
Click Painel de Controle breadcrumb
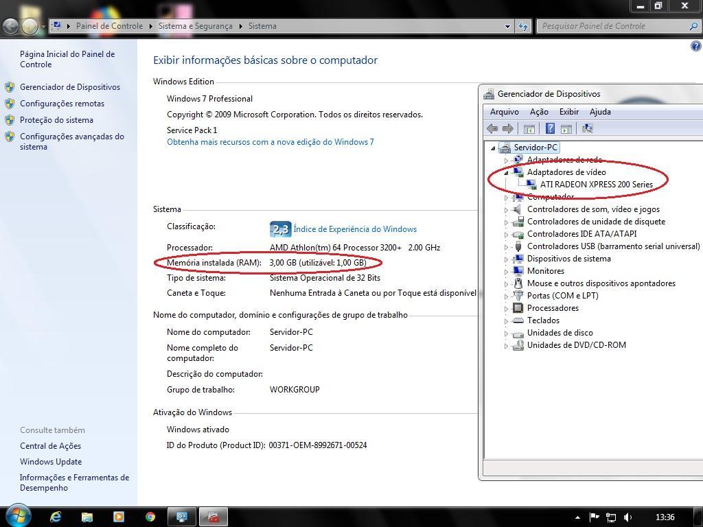click(109, 26)
